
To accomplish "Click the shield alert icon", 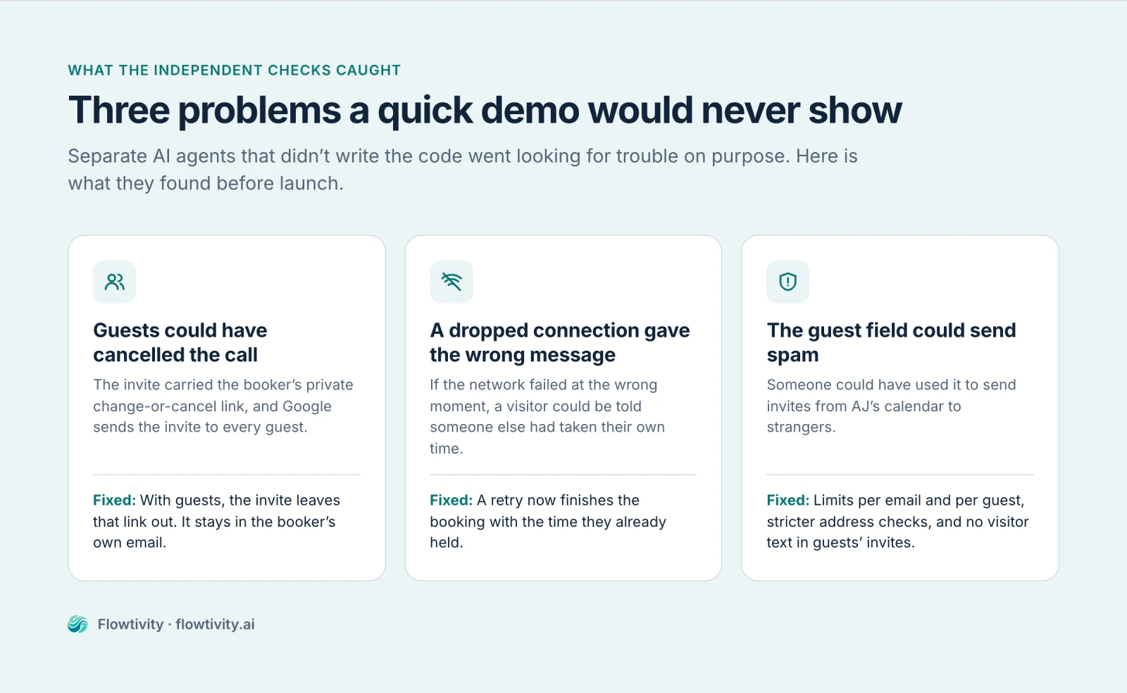I will tap(787, 282).
